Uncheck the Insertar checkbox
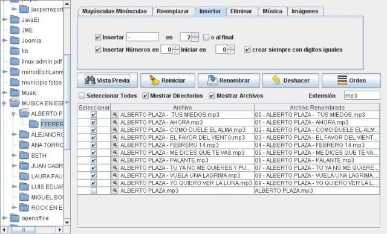This screenshot has width=387, height=234. click(98, 37)
